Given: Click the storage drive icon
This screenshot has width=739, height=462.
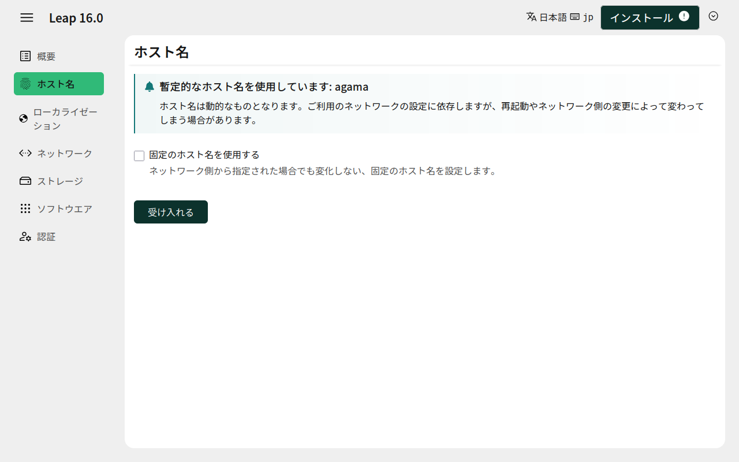Looking at the screenshot, I should pos(25,181).
